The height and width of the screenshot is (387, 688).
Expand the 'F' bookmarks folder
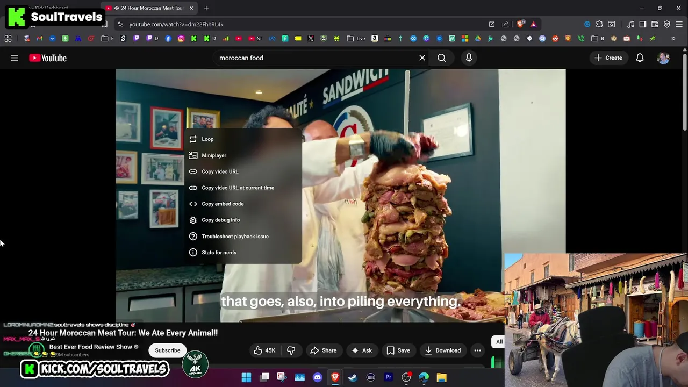pos(107,39)
